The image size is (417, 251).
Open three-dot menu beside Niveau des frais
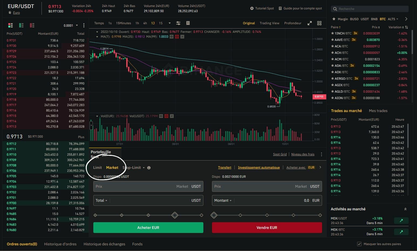(x=321, y=154)
